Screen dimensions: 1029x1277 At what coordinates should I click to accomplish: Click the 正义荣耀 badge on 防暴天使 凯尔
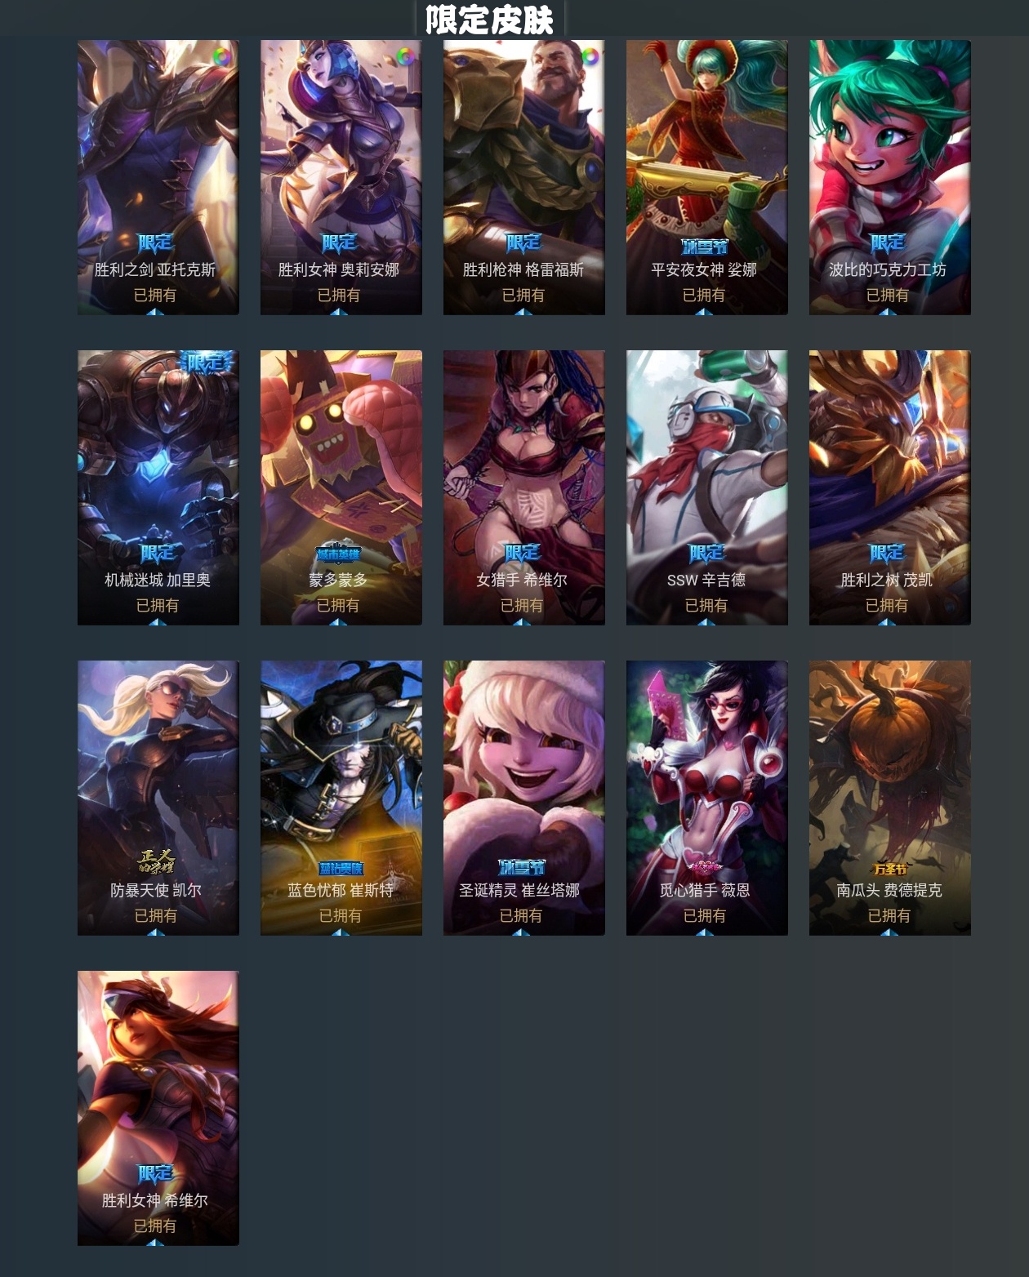(x=156, y=861)
